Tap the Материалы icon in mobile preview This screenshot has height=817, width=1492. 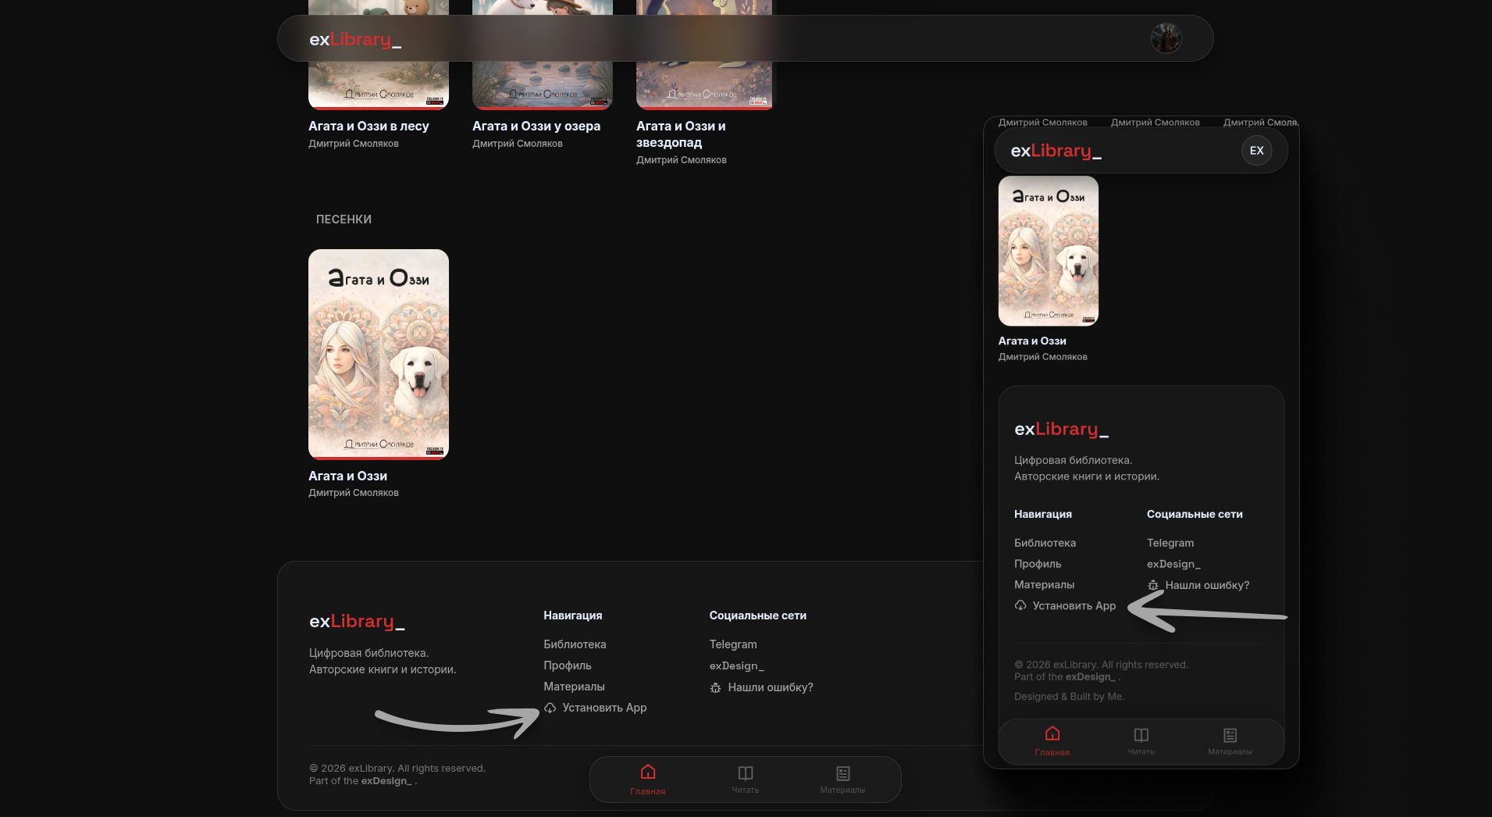pyautogui.click(x=1230, y=735)
